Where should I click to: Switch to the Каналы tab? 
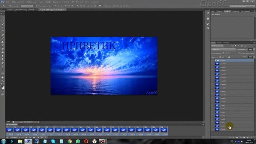tap(219, 43)
